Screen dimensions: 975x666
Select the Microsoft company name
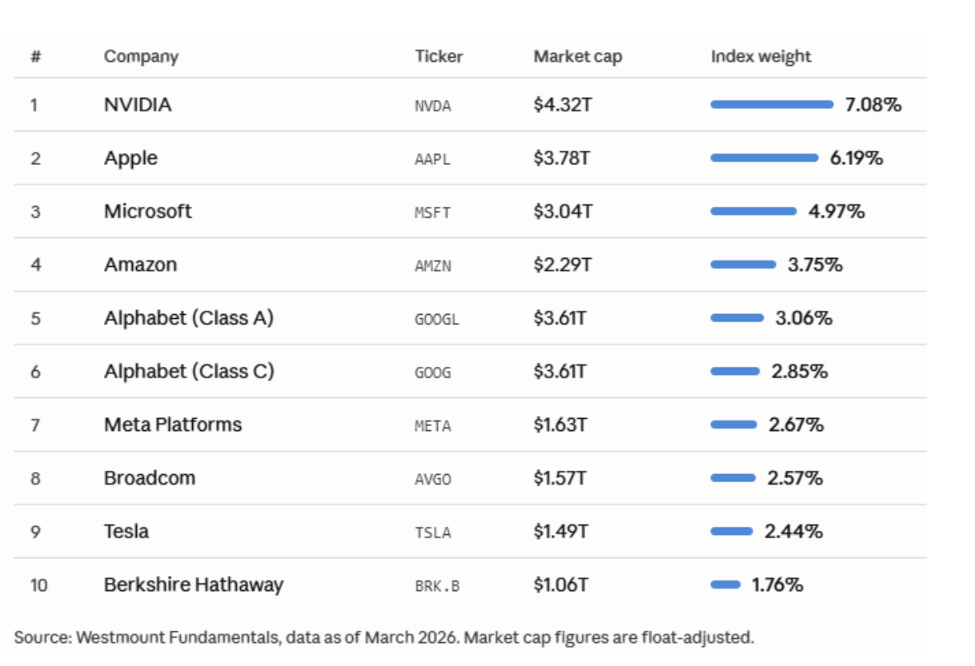(148, 211)
